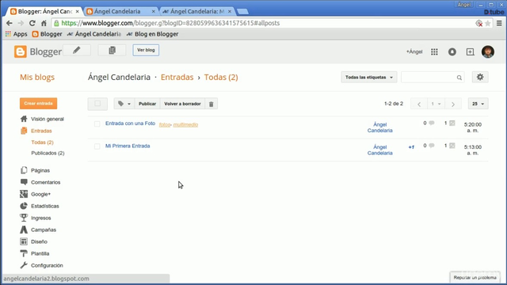This screenshot has height=285, width=507.
Task: Click the 'fotos' label link
Action: 165,125
